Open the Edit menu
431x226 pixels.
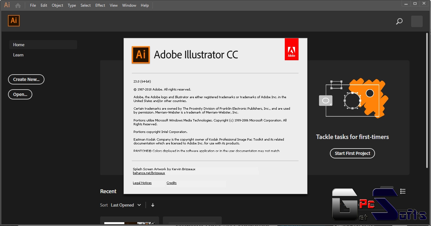point(44,5)
